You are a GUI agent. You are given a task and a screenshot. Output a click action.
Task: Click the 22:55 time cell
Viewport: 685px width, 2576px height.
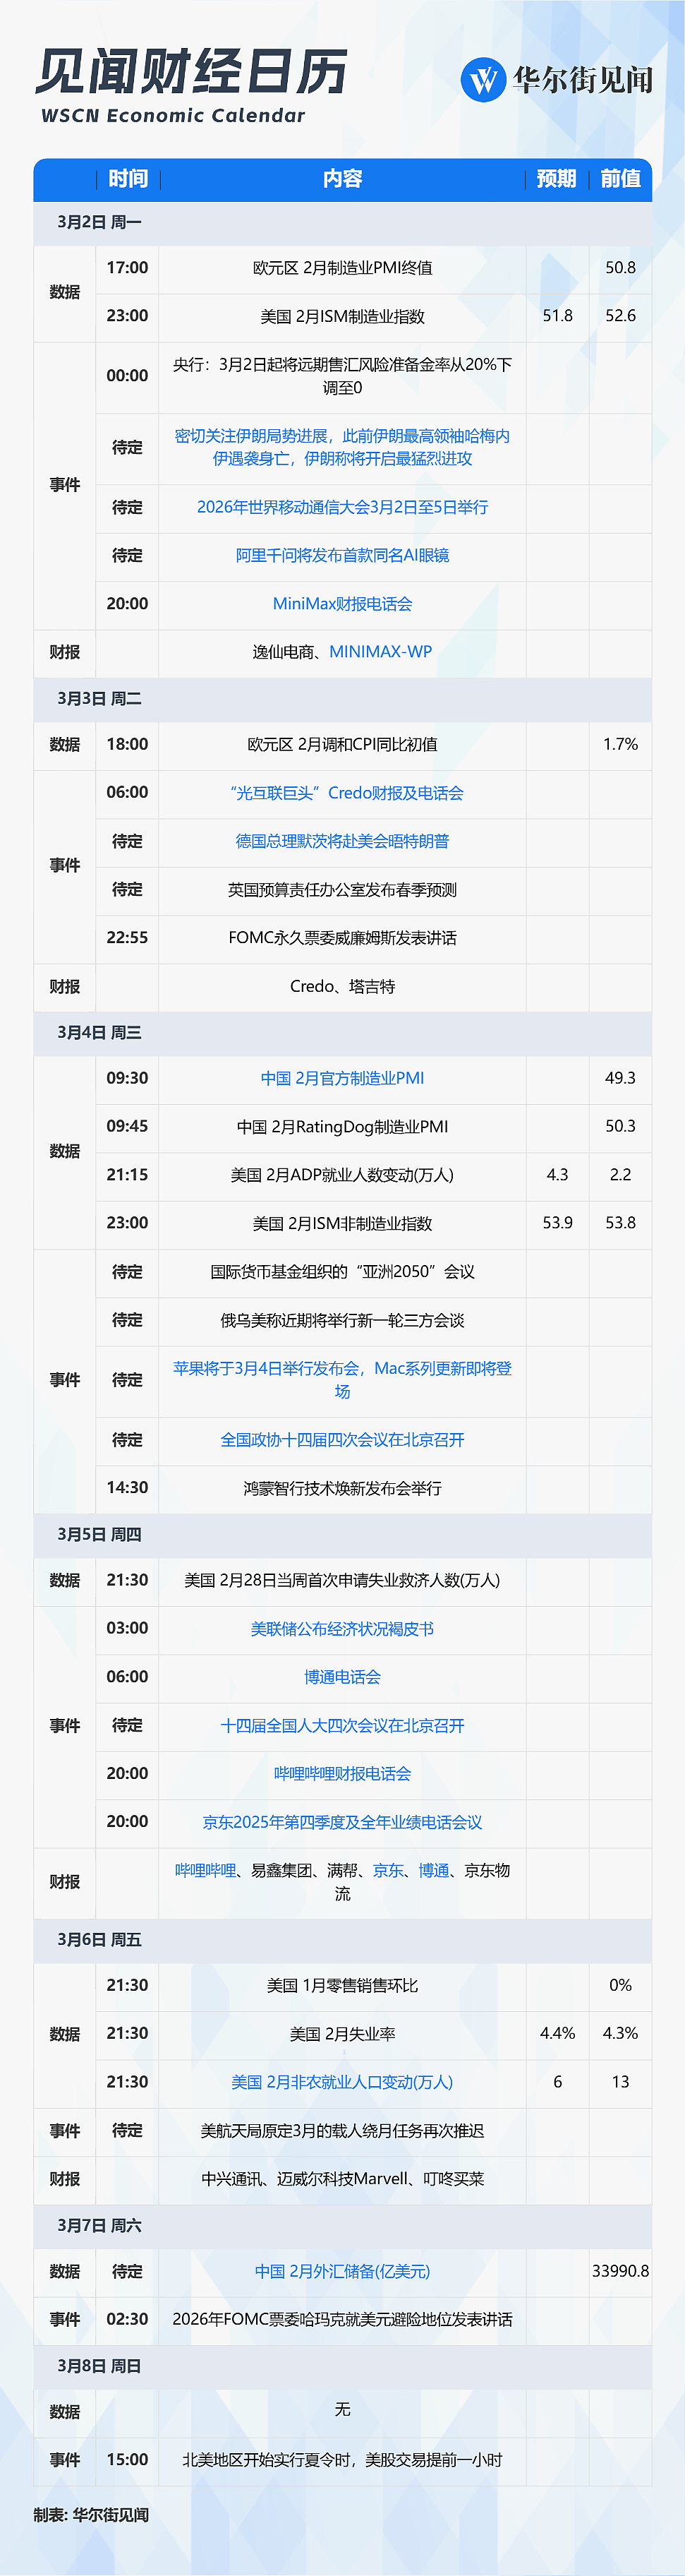coord(127,938)
